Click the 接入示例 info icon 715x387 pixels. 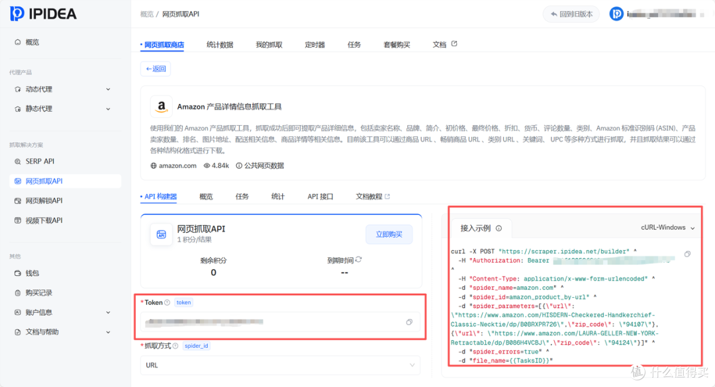click(499, 228)
